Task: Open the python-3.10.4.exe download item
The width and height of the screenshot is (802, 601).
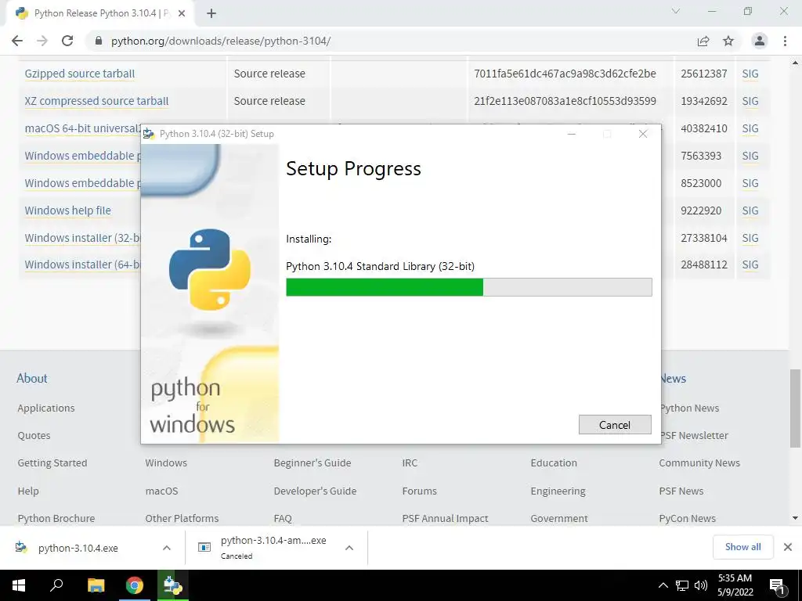Action: (78, 548)
